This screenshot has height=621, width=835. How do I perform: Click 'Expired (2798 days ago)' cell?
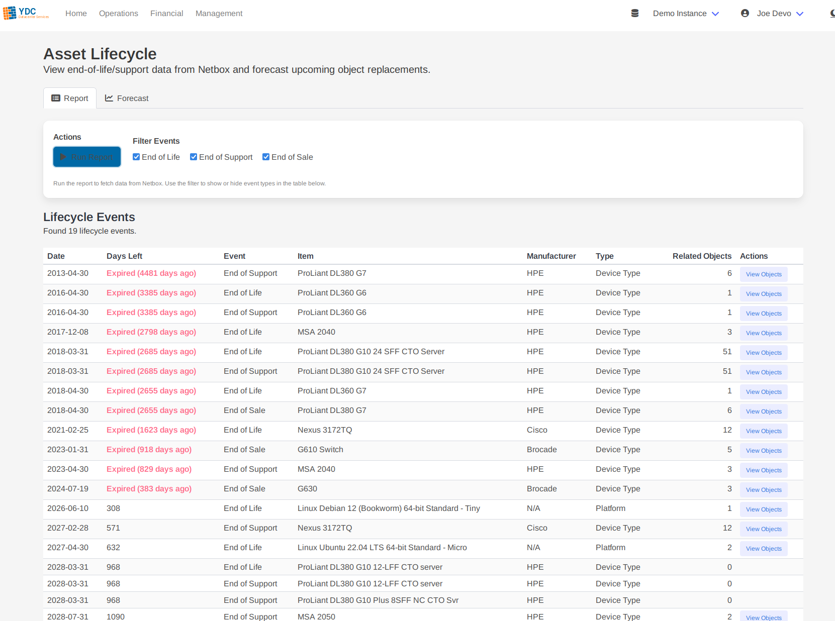(151, 332)
